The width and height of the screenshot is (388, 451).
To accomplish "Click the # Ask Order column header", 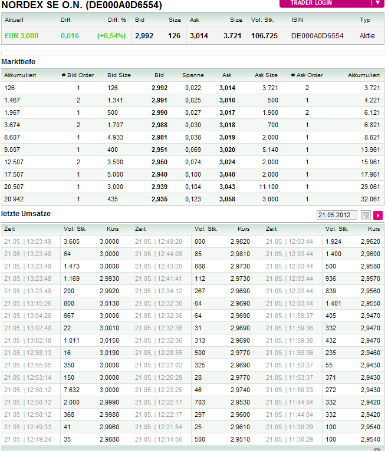I will (307, 75).
